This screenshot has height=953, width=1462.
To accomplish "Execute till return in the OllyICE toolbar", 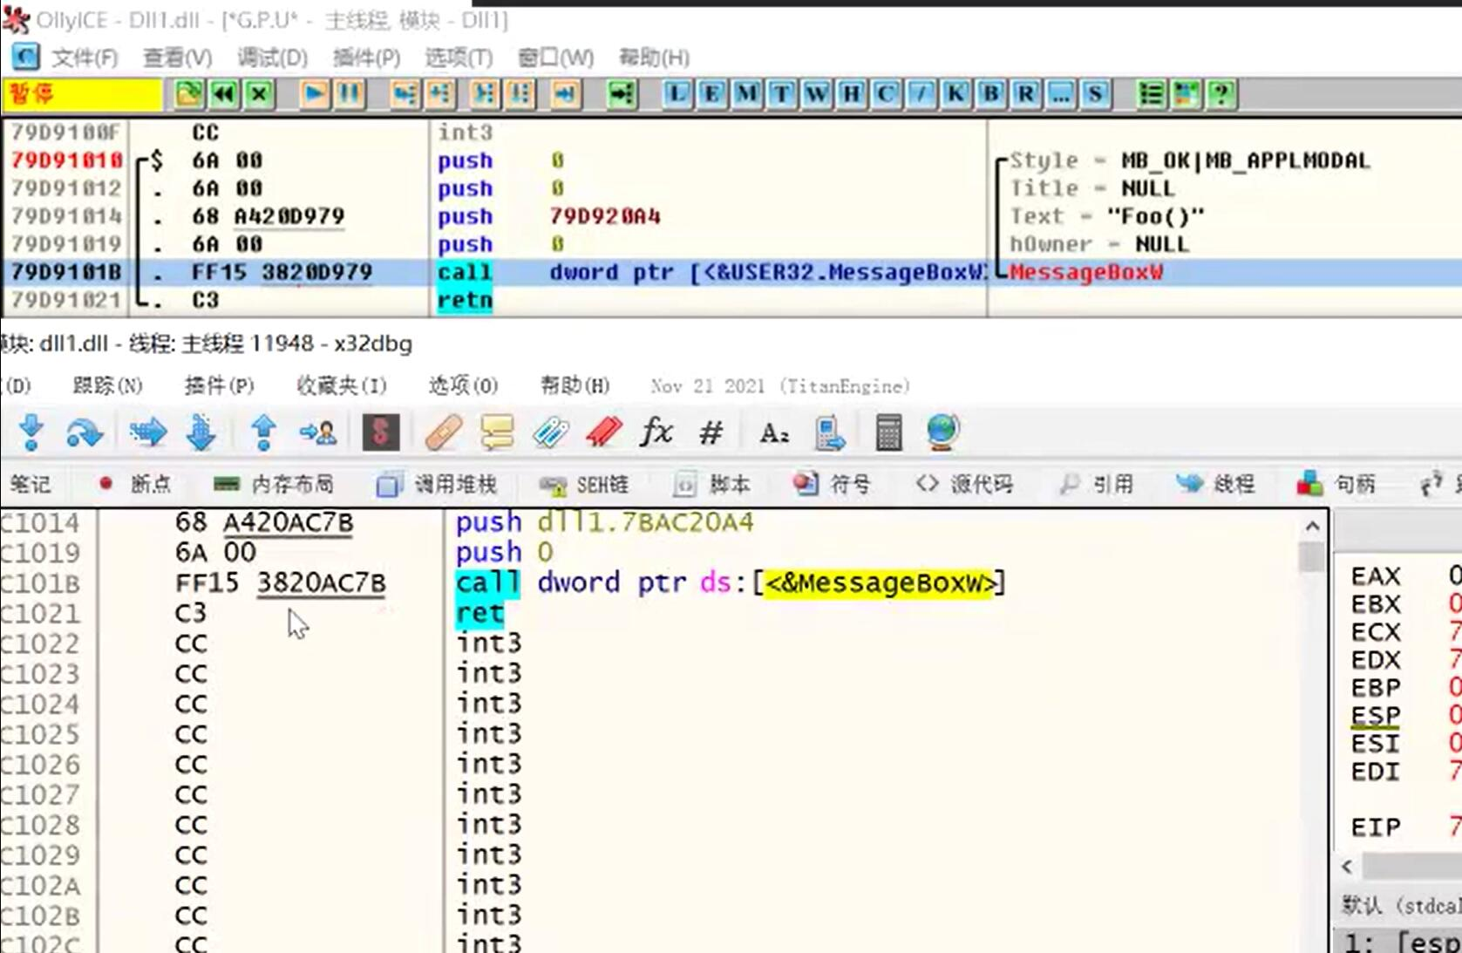I will click(x=566, y=93).
